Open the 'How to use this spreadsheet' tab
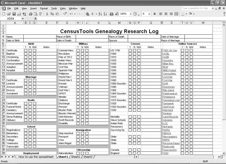 pos(36,157)
